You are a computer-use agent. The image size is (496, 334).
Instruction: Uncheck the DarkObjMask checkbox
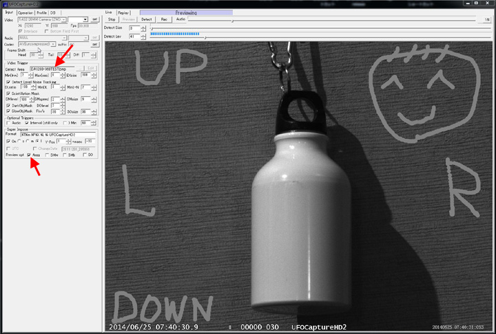(8, 105)
